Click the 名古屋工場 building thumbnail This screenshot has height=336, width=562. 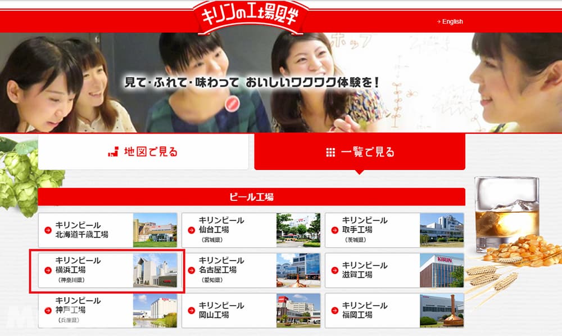[x=298, y=270]
